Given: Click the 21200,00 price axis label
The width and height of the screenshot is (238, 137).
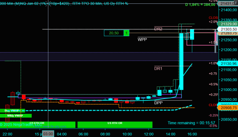Looking at the screenshot, I should click(x=229, y=50).
